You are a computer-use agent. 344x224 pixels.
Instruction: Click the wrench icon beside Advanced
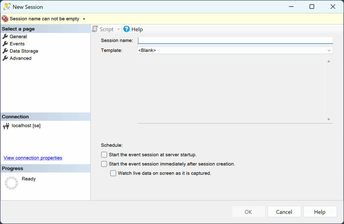click(5, 58)
